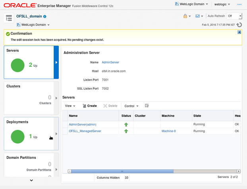Expand the Servers panel arrow

click(x=56, y=62)
